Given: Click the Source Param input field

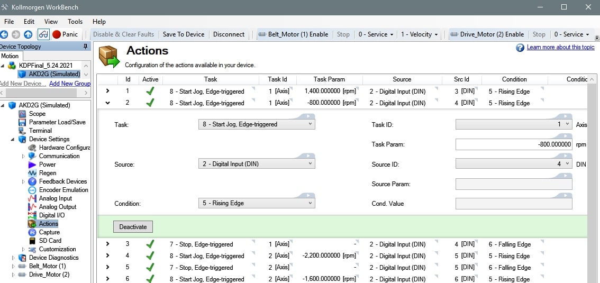Looking at the screenshot, I should tap(514, 184).
